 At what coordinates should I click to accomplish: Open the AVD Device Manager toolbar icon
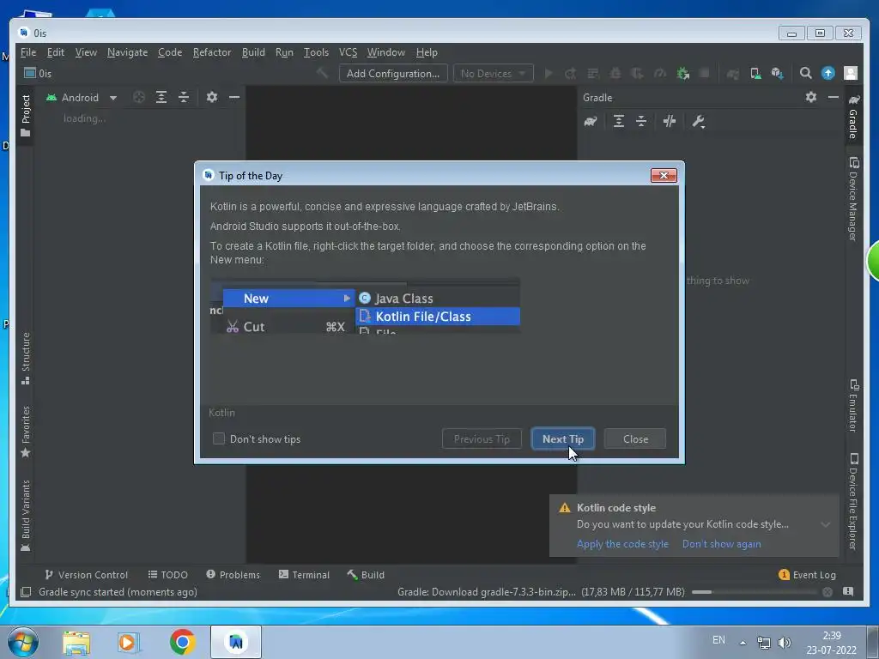pyautogui.click(x=755, y=74)
